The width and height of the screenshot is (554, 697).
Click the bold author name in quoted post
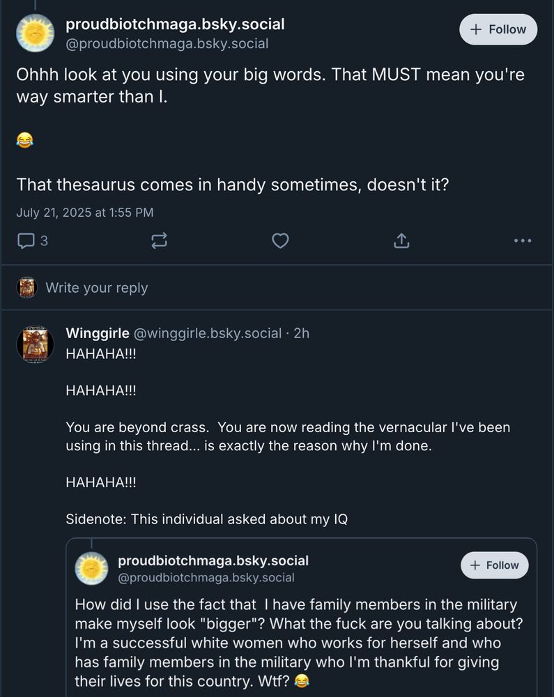coord(213,560)
